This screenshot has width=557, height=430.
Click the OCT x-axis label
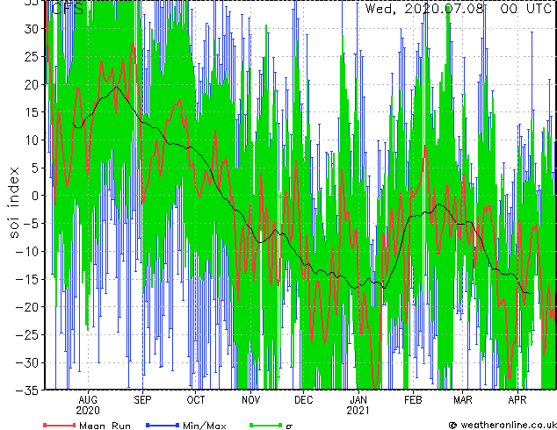coord(196,400)
